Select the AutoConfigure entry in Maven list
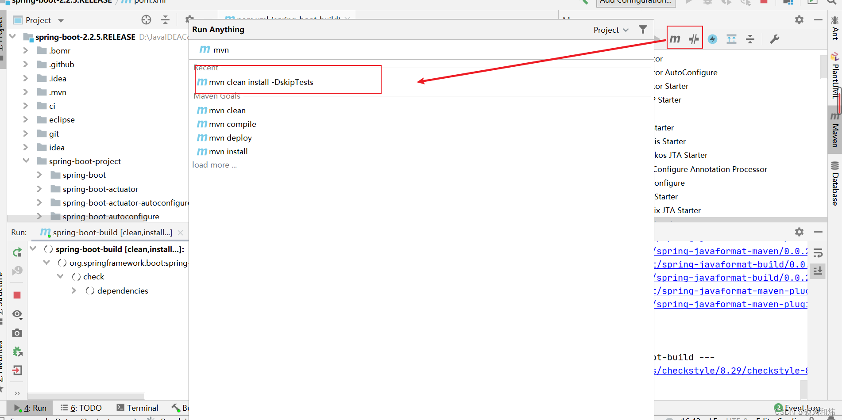This screenshot has height=420, width=842. pos(686,73)
